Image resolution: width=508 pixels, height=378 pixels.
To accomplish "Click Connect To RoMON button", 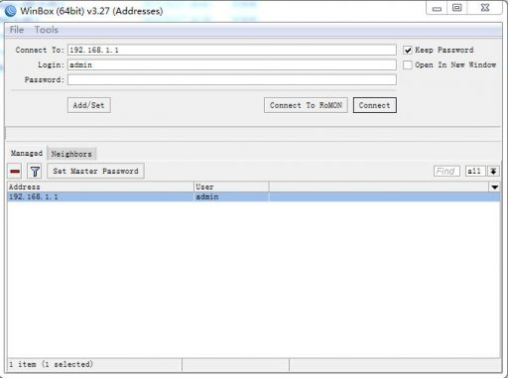I will pyautogui.click(x=306, y=105).
